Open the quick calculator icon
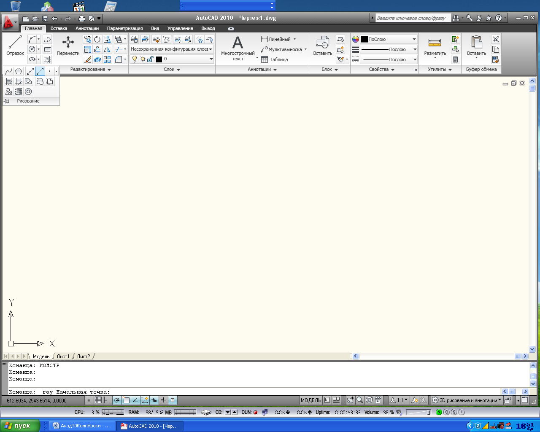The image size is (540, 432). pos(456,59)
